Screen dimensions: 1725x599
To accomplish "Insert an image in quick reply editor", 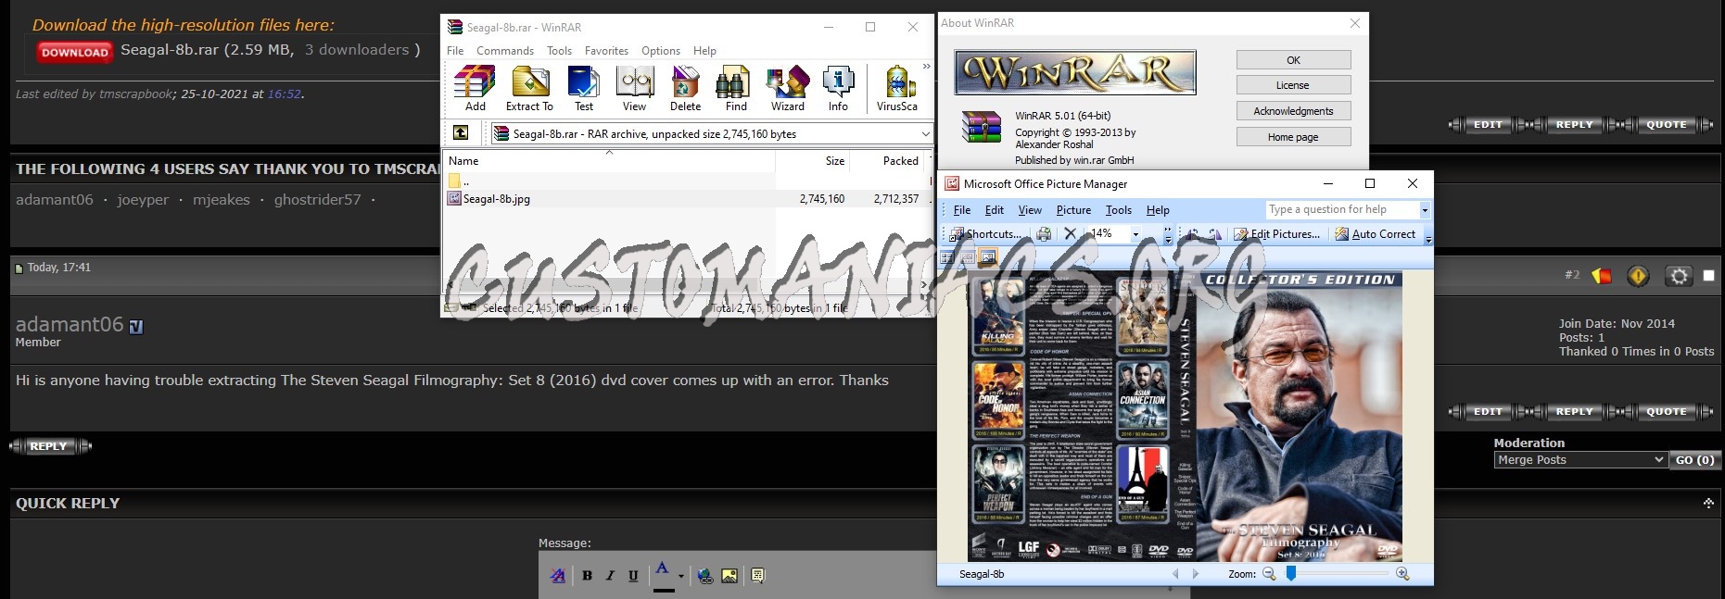I will pyautogui.click(x=729, y=576).
